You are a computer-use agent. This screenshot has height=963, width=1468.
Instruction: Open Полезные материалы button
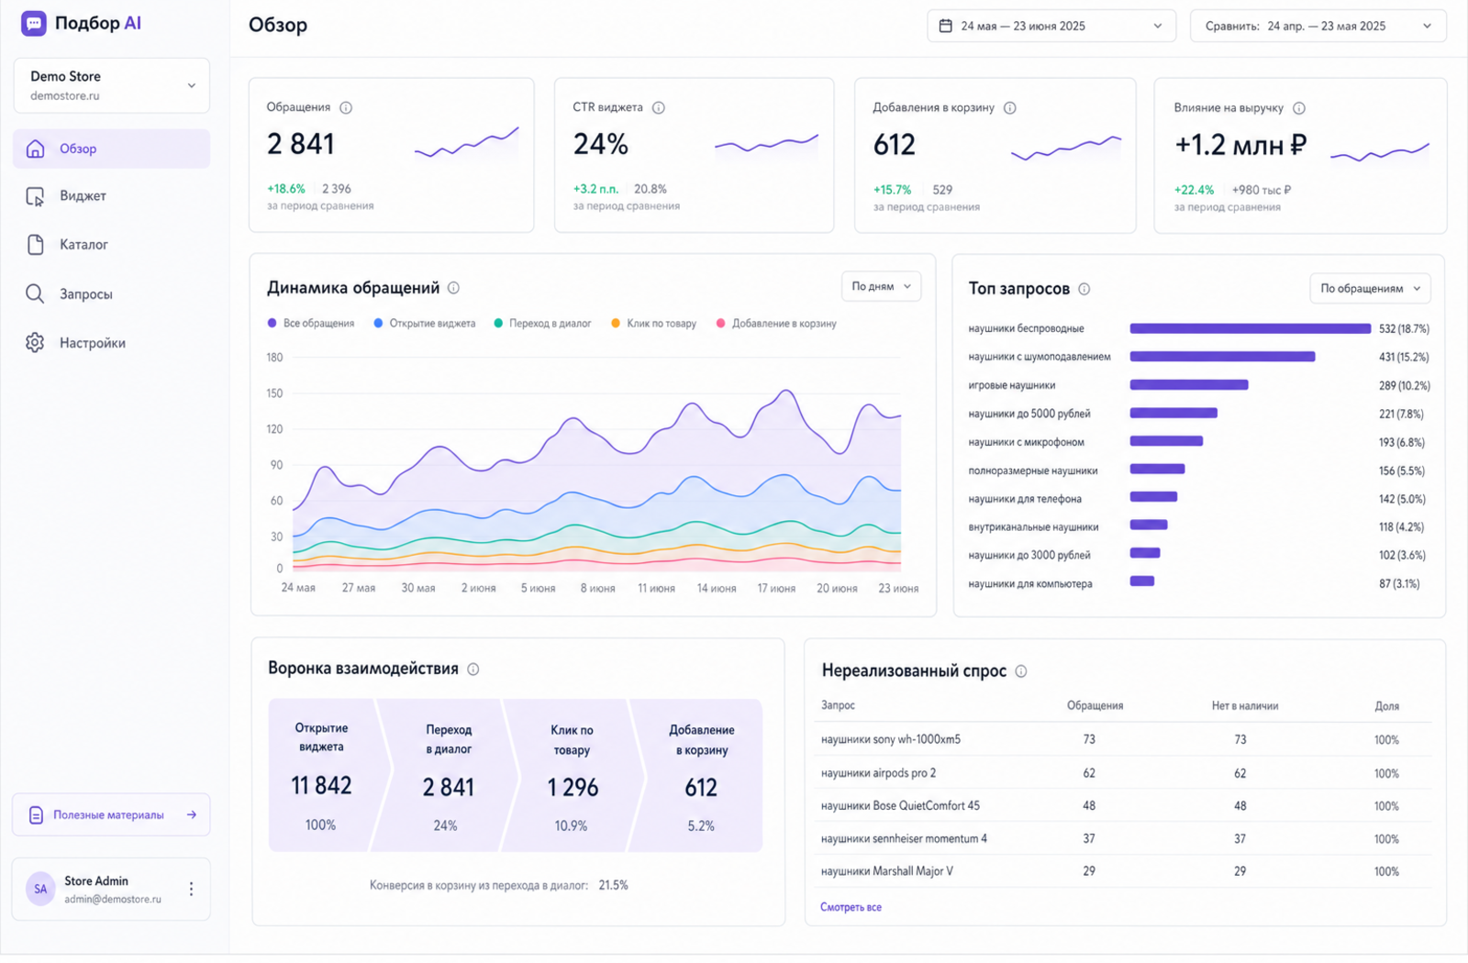pyautogui.click(x=111, y=814)
